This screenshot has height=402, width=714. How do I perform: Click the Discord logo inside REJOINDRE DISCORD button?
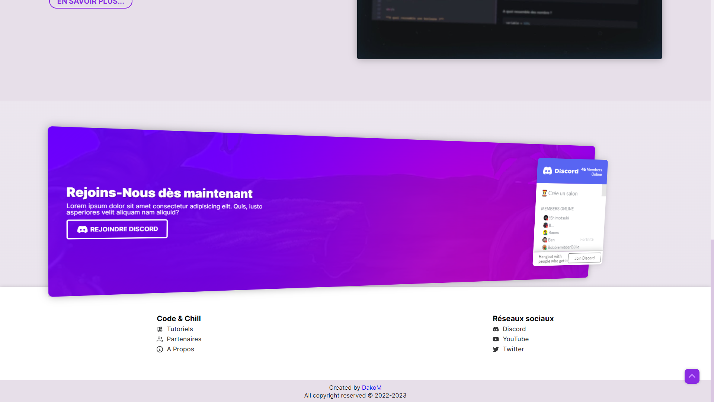(82, 229)
